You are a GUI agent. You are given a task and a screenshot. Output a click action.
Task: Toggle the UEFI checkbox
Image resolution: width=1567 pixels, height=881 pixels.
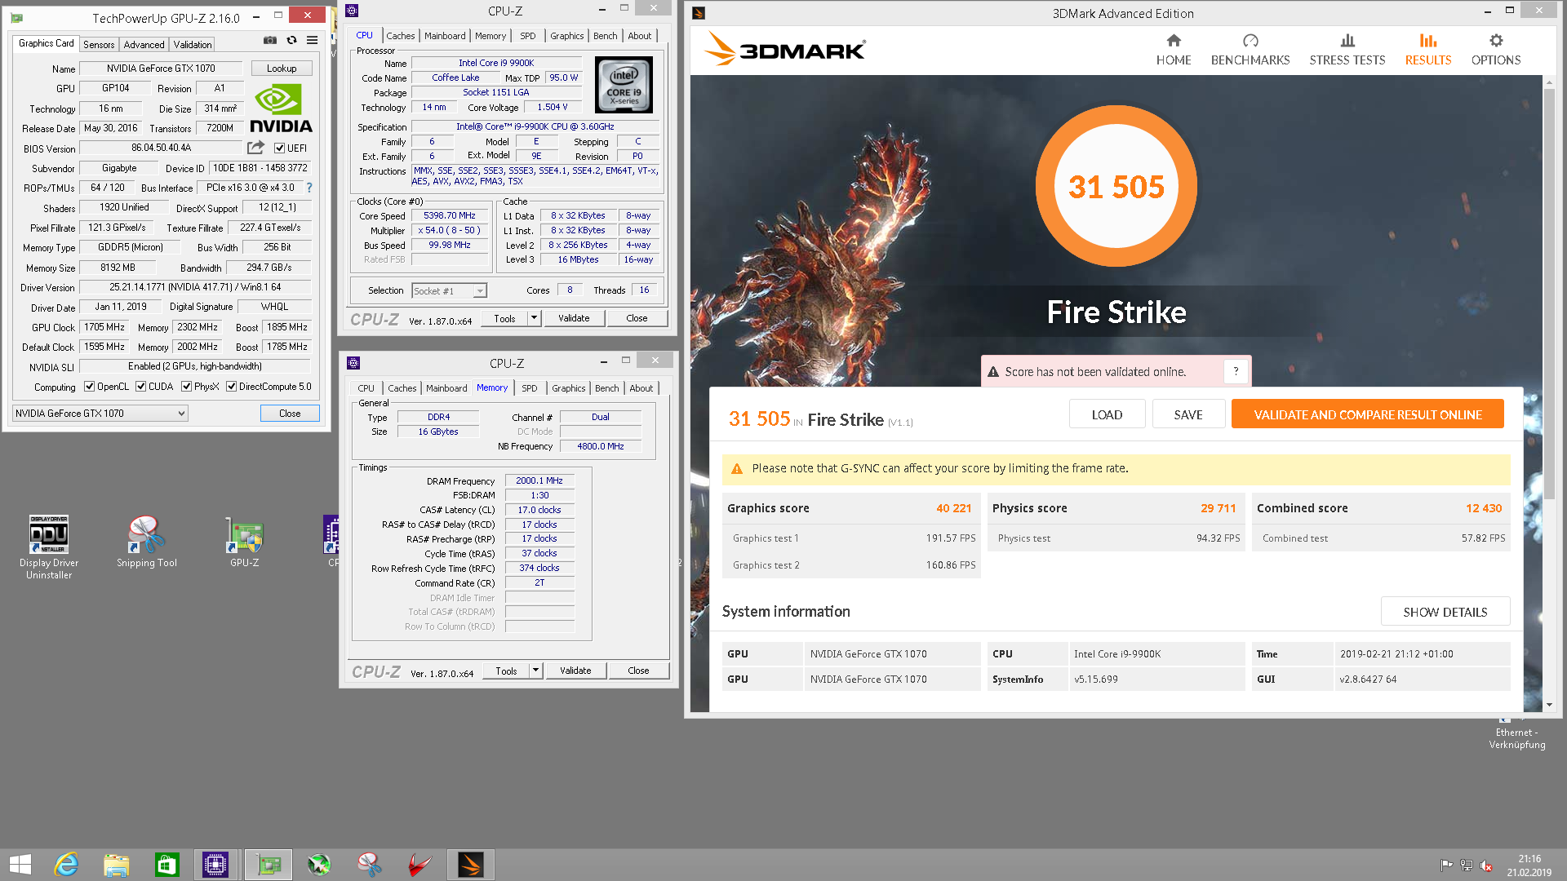(280, 148)
